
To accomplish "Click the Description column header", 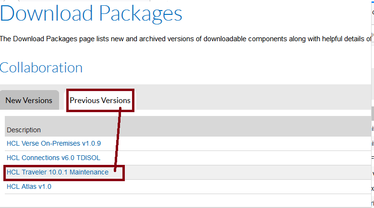I will [x=24, y=130].
